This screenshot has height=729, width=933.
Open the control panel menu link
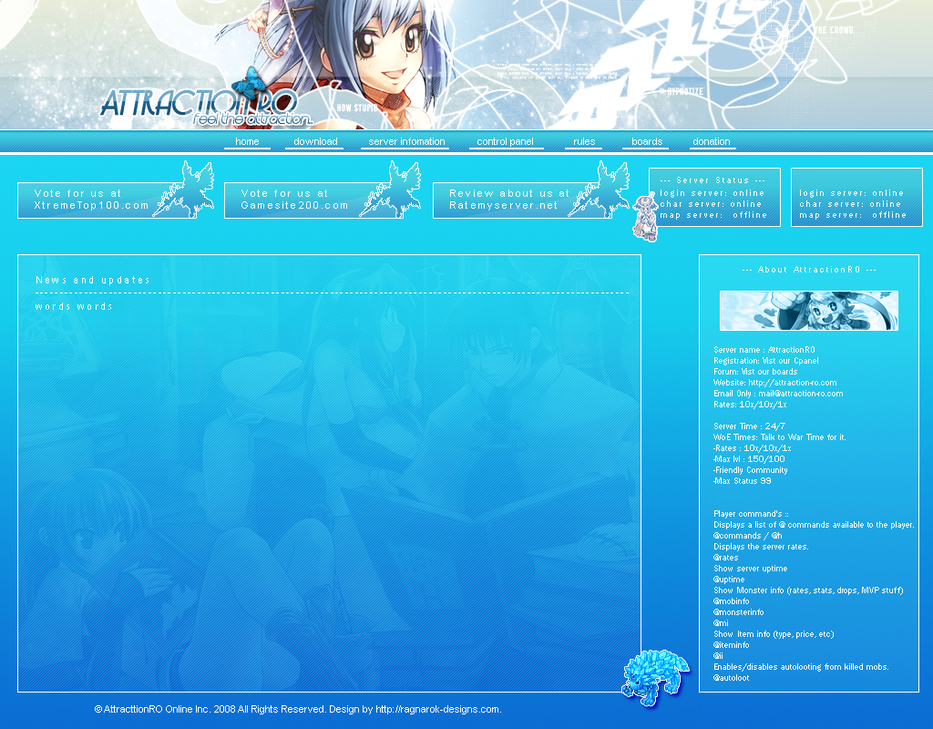click(505, 142)
